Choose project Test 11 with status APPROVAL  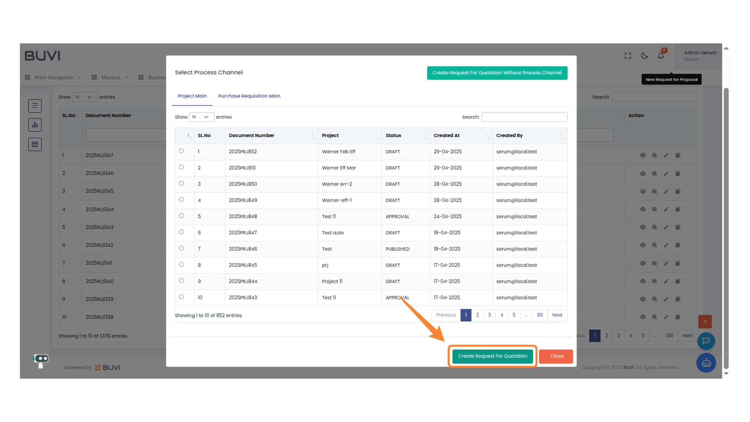[181, 216]
